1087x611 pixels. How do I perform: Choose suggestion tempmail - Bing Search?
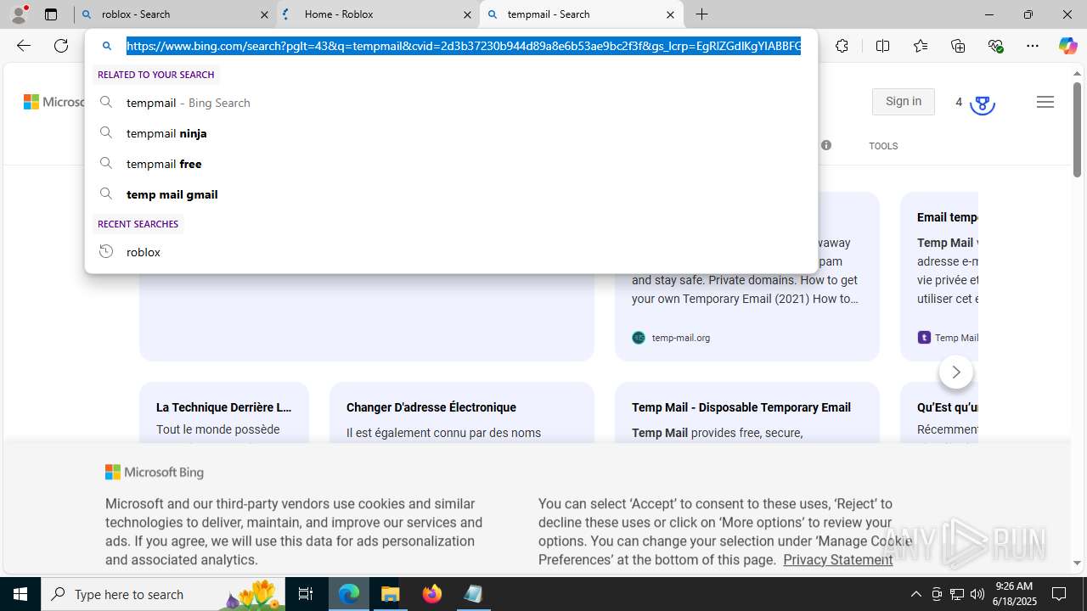pos(451,102)
